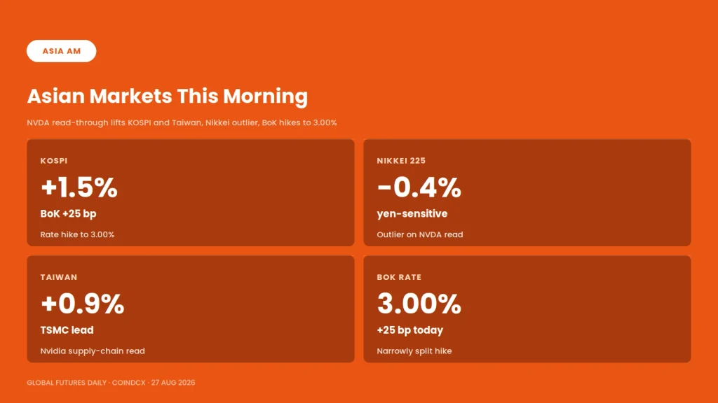This screenshot has width=718, height=403.
Task: Select the +25 bp today label
Action: tap(409, 330)
